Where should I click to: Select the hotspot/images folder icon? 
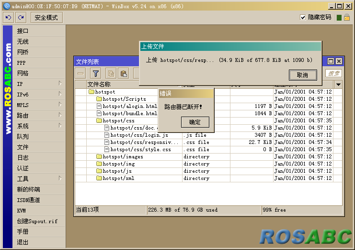(99, 156)
